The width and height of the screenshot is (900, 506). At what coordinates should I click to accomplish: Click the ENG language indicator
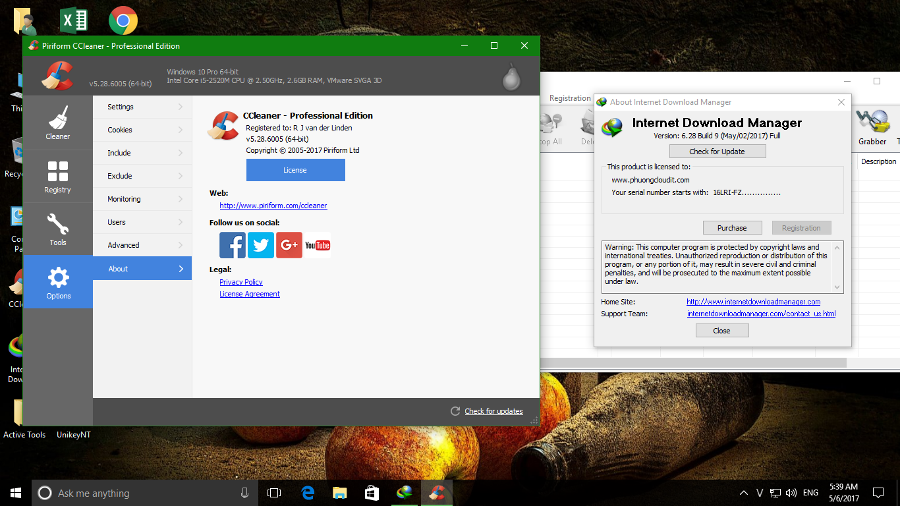(811, 493)
